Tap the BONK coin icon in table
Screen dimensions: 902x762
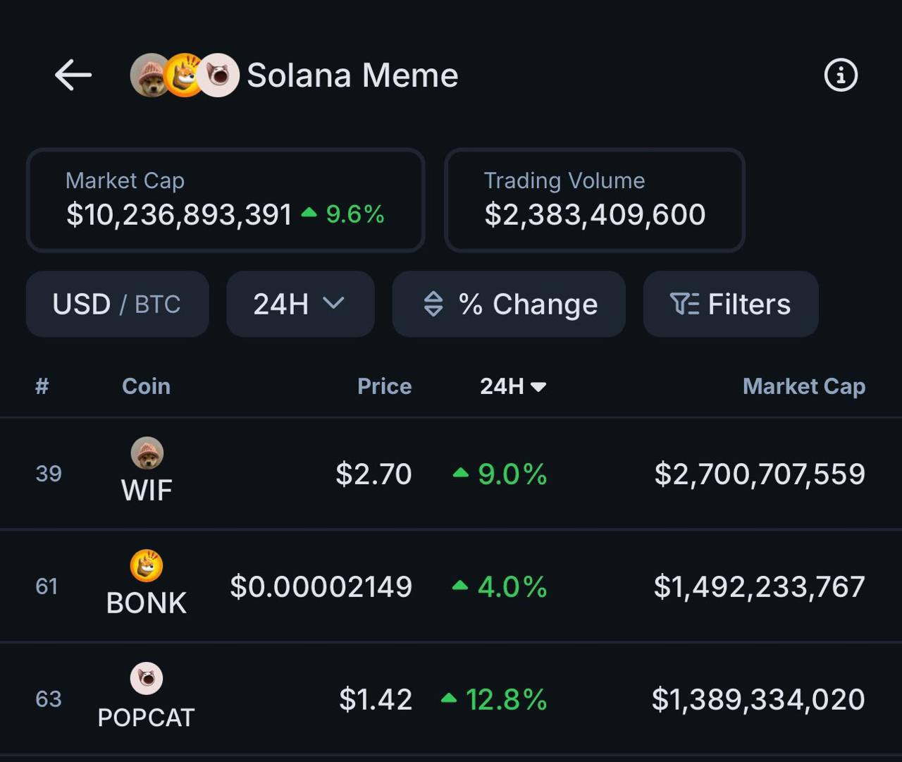pyautogui.click(x=147, y=566)
